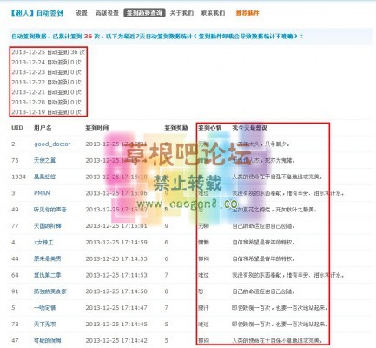This screenshot has height=348, width=376.
Task: Open the orange 推荐插件 tab
Action: click(x=247, y=13)
